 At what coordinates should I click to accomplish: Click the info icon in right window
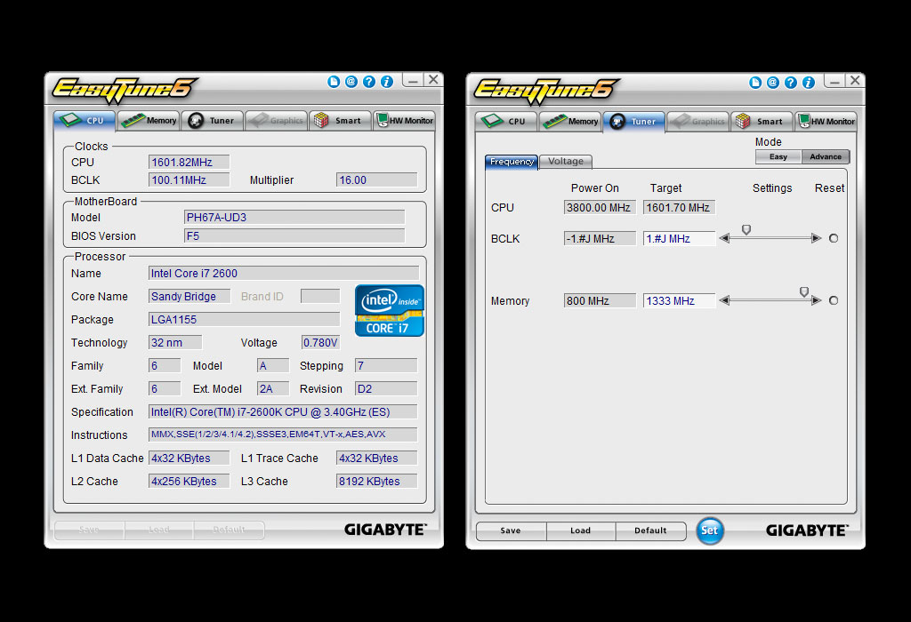809,83
